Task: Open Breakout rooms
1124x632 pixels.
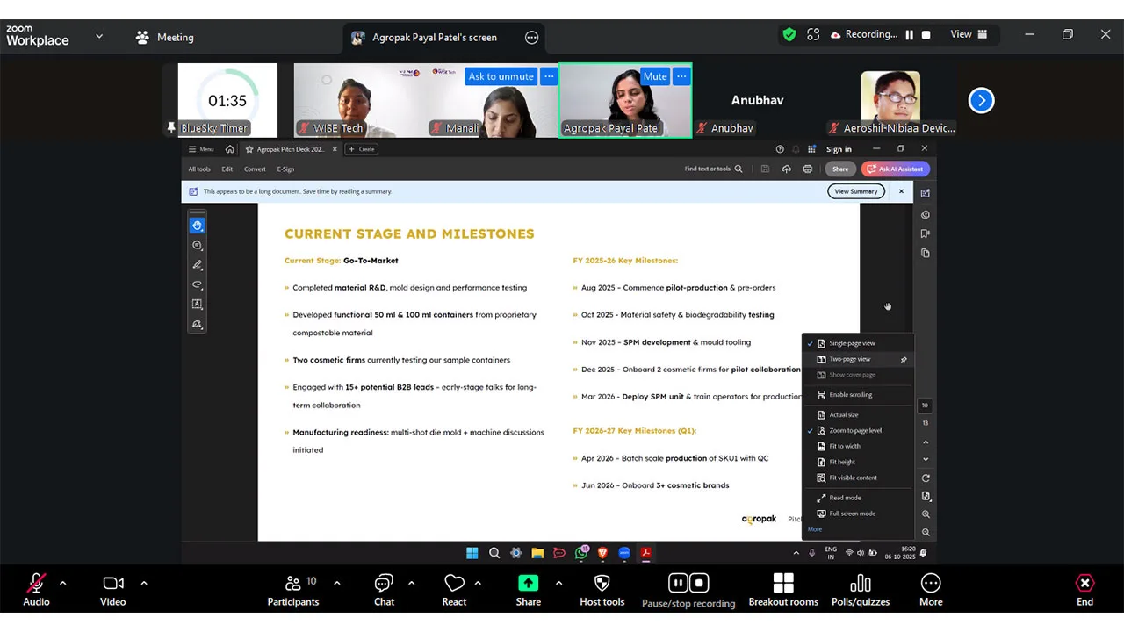Action: pyautogui.click(x=783, y=590)
